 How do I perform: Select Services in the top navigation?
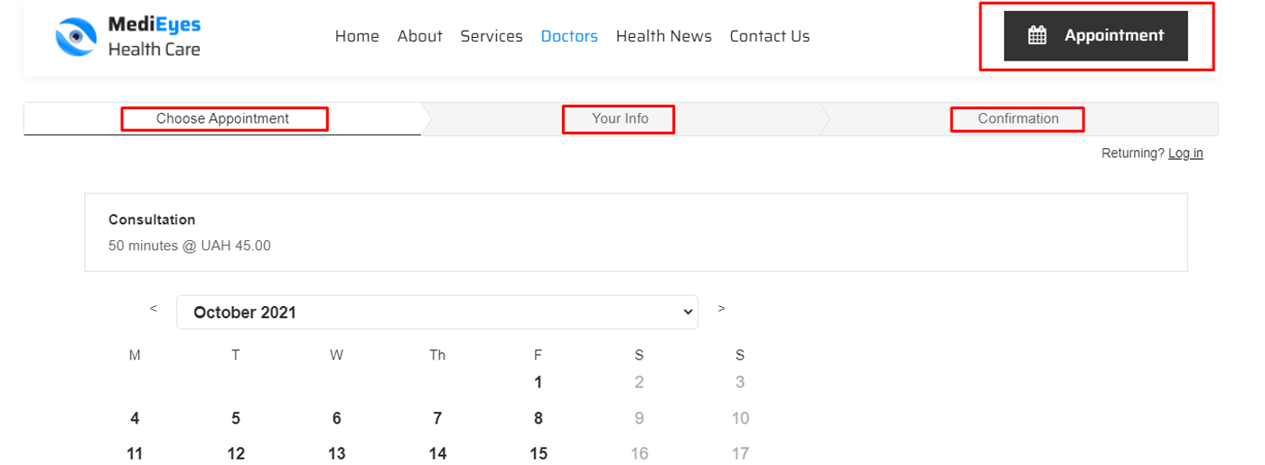[492, 36]
